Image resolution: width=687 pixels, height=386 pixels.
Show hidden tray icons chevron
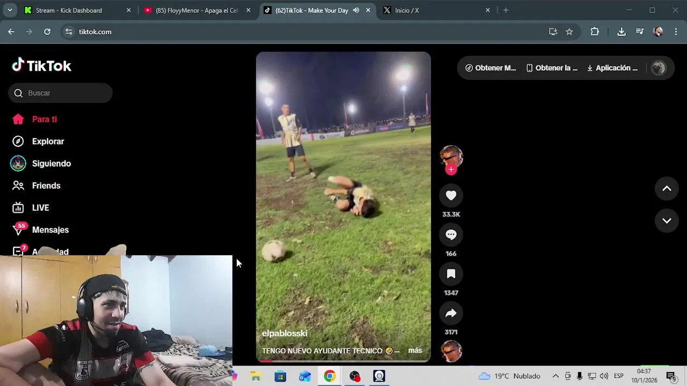click(556, 376)
